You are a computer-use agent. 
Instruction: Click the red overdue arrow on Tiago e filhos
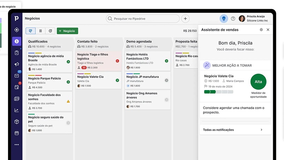[x=117, y=61]
